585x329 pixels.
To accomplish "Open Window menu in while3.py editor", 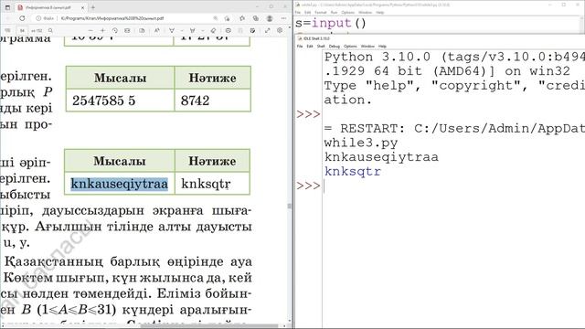I will pos(366,12).
